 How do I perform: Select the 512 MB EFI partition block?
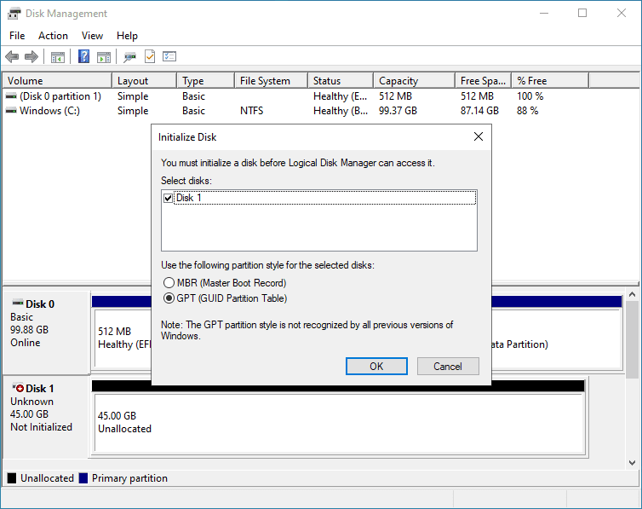pyautogui.click(x=123, y=338)
